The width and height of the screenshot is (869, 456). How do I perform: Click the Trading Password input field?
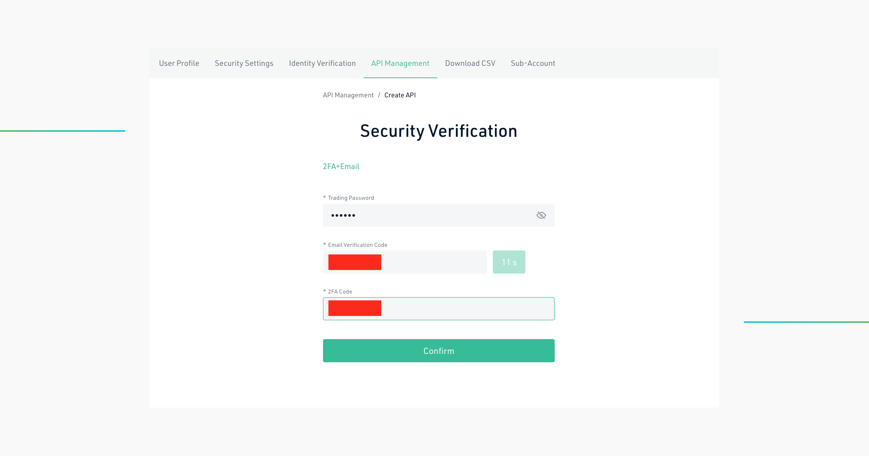pos(438,215)
